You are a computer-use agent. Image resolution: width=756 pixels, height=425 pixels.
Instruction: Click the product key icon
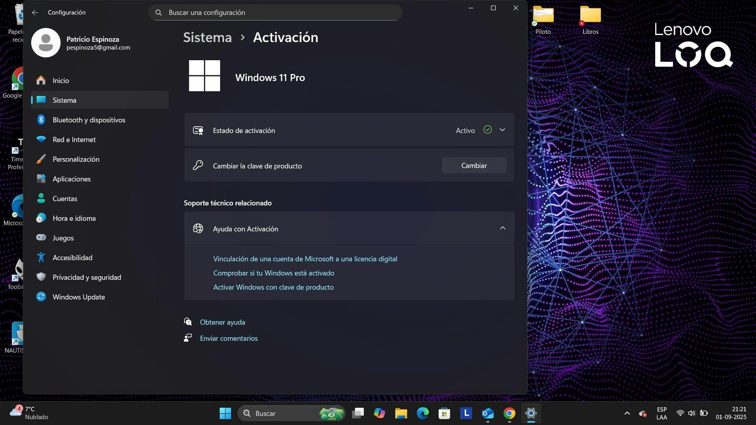tap(198, 165)
